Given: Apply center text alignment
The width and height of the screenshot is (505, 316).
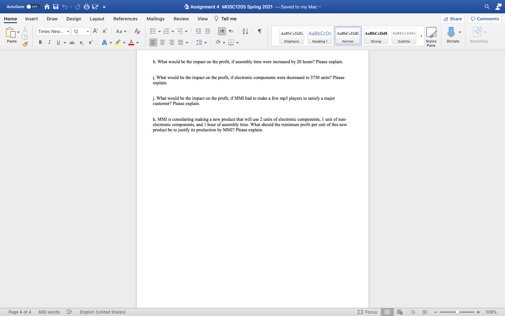Looking at the screenshot, I should [x=162, y=42].
